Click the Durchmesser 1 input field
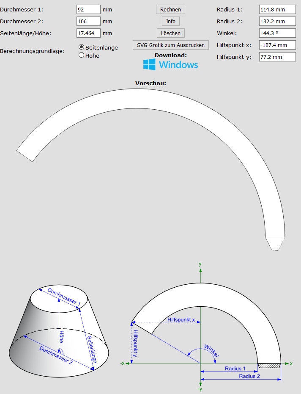 tap(88, 10)
